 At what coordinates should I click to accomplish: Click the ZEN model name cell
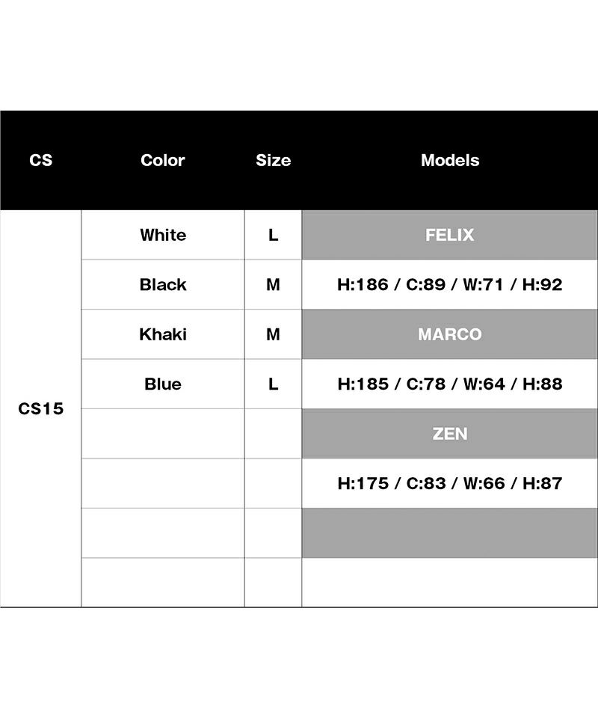(x=450, y=434)
